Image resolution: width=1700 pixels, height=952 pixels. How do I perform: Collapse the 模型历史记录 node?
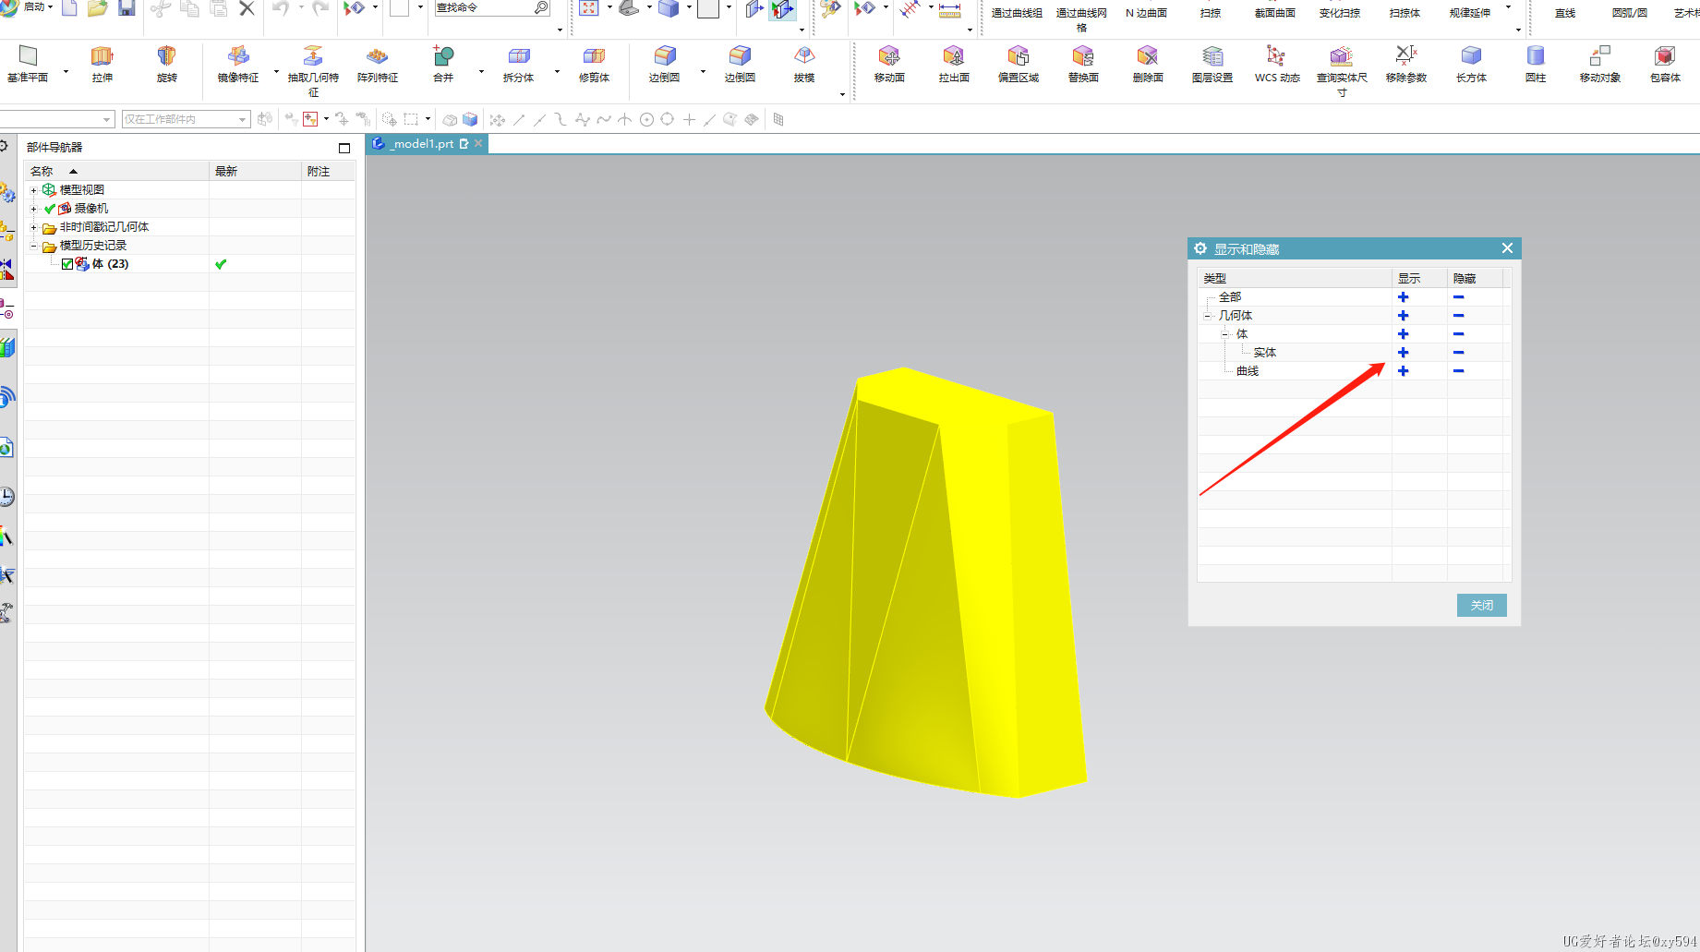(x=34, y=246)
